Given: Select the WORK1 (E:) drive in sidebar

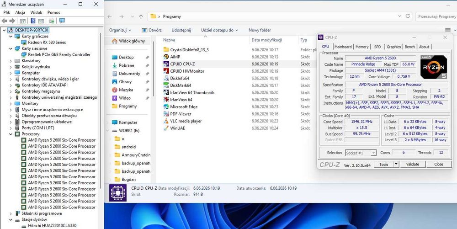Looking at the screenshot, I should click(x=129, y=131).
